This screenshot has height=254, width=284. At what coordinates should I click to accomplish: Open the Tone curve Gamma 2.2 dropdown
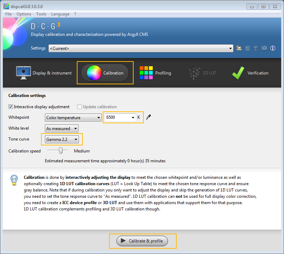62,139
